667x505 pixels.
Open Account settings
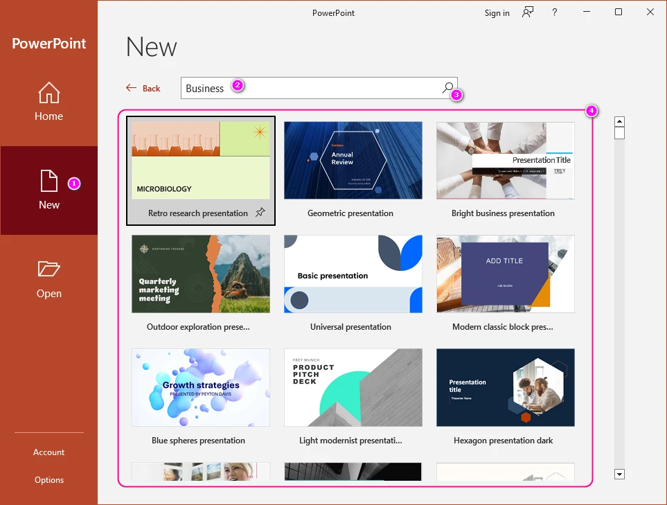coord(48,452)
